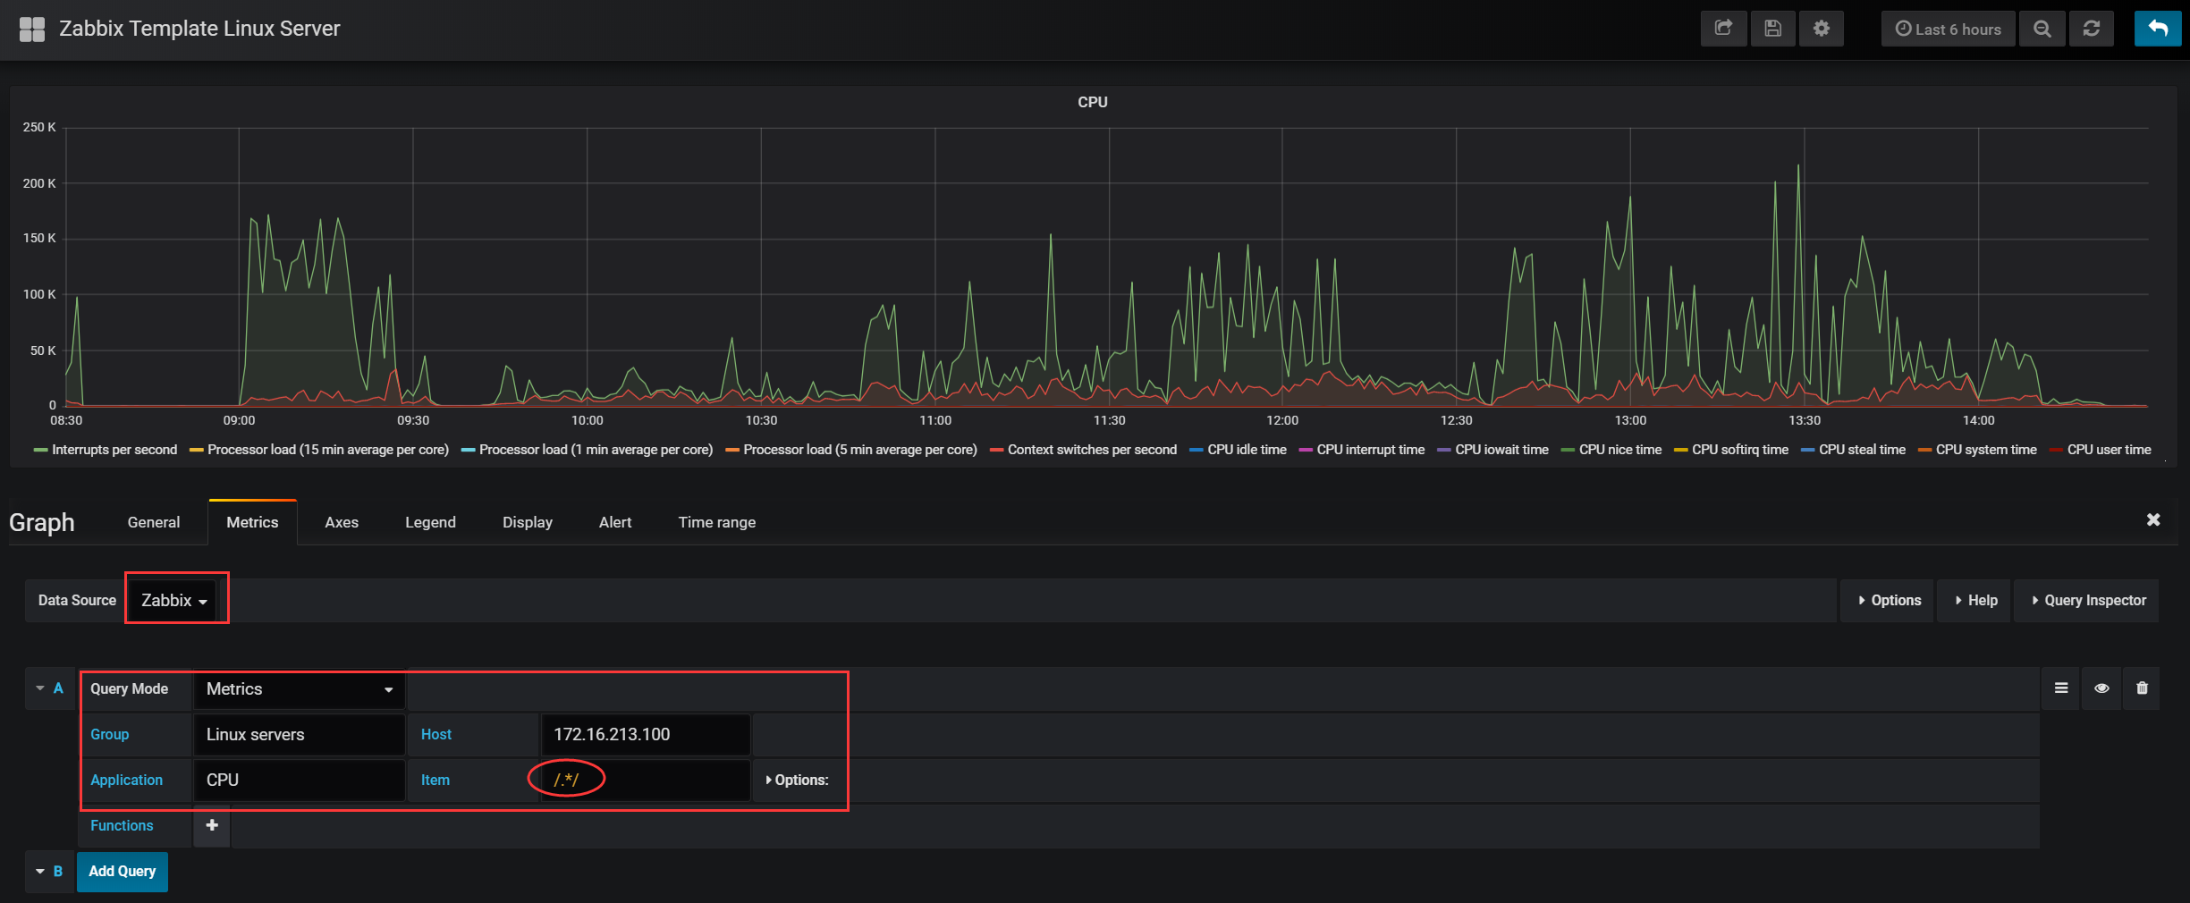Open the Grafana dashboards grid icon

(32, 30)
